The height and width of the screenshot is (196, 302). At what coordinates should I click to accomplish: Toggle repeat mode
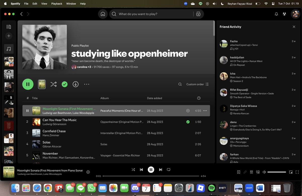point(169,170)
